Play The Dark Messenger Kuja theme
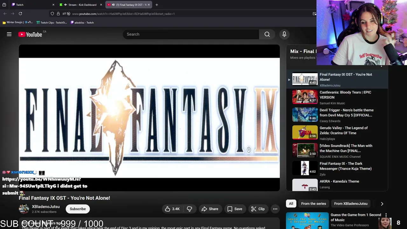This screenshot has width=407, height=229. click(x=337, y=169)
